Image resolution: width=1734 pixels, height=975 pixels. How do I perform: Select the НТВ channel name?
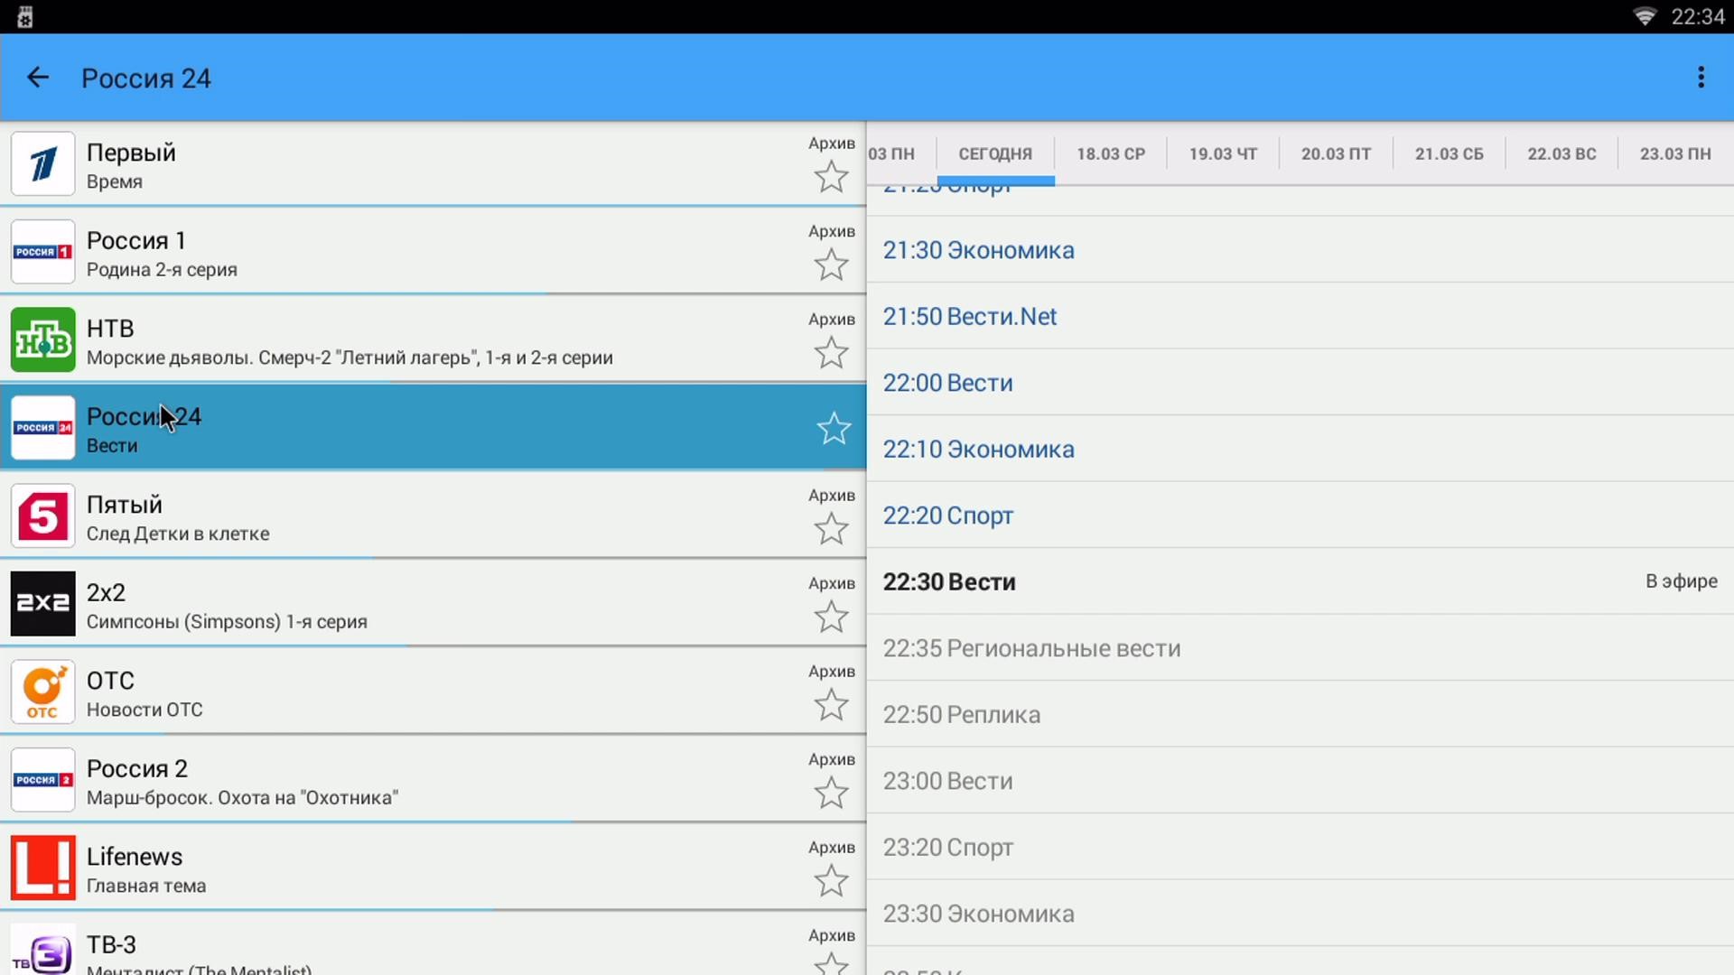click(x=110, y=329)
